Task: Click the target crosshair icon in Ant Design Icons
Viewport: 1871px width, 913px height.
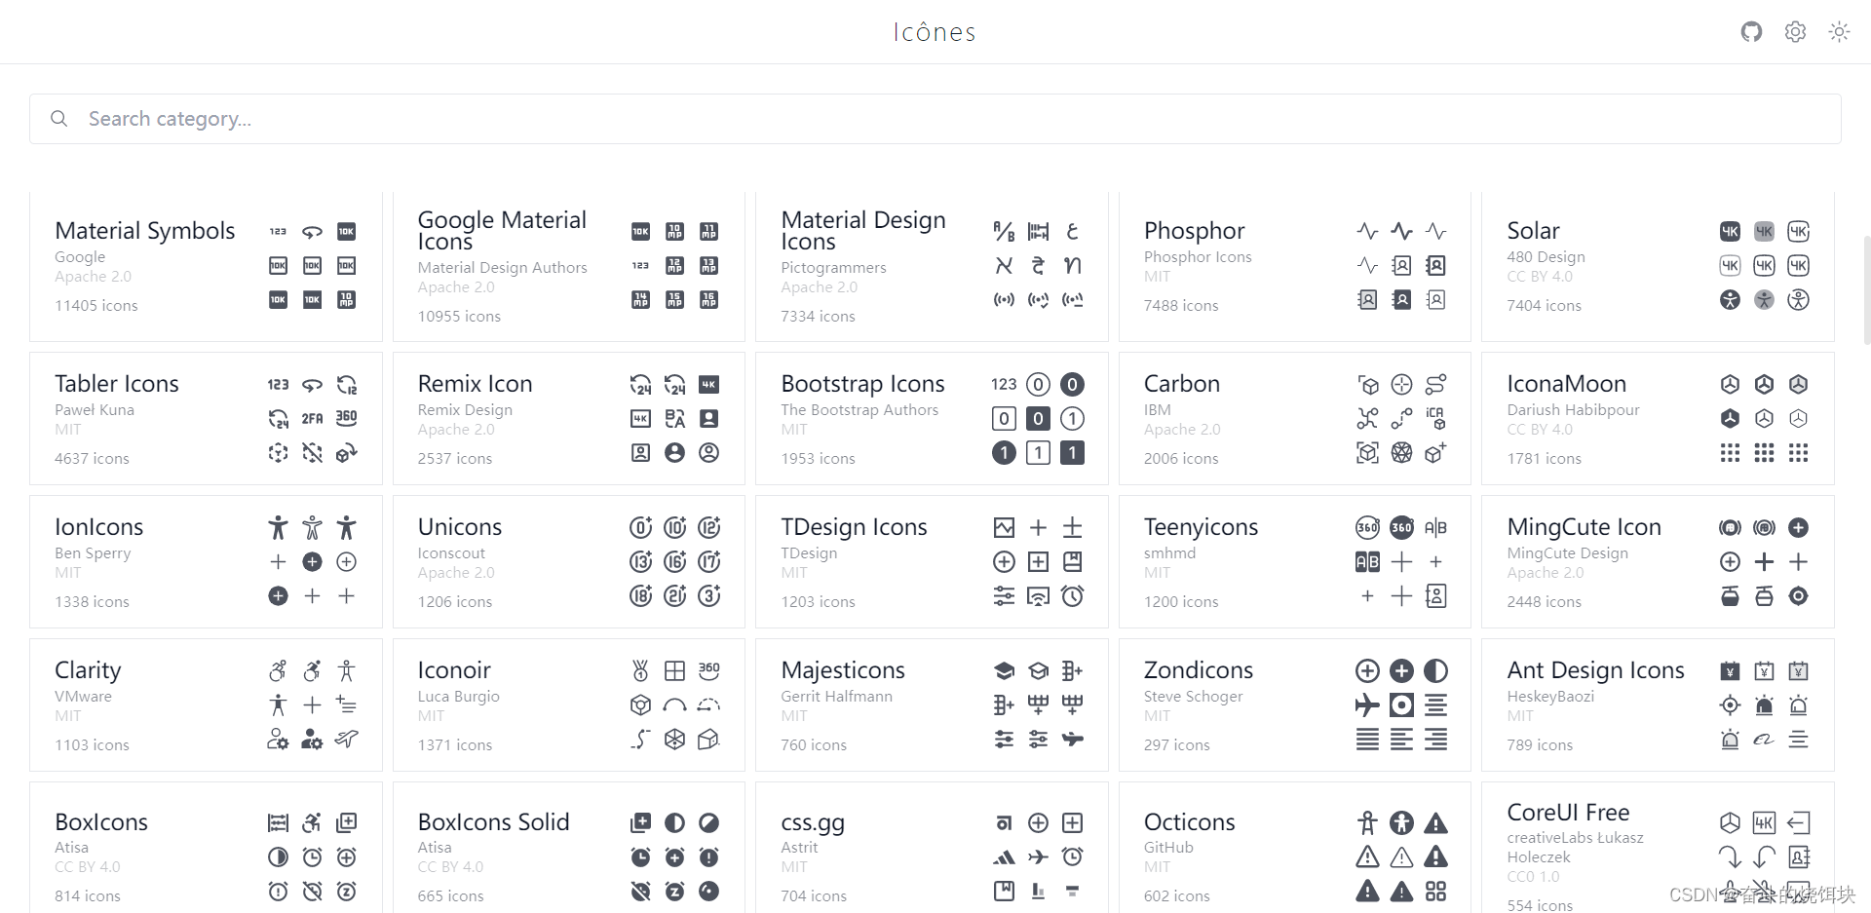Action: pyautogui.click(x=1730, y=705)
